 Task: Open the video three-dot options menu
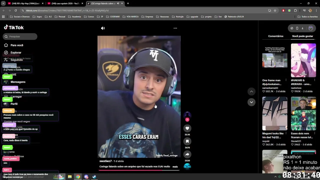(x=175, y=28)
